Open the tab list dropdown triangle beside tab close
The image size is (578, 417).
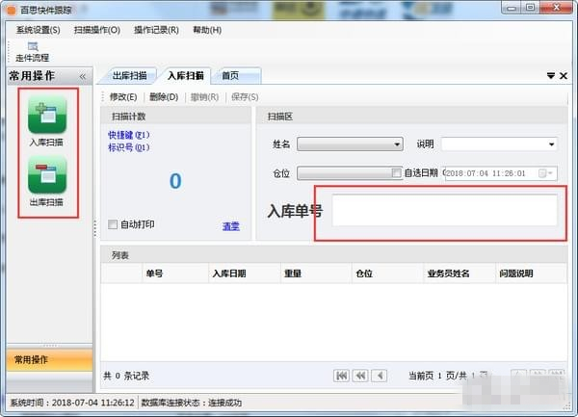pyautogui.click(x=551, y=76)
